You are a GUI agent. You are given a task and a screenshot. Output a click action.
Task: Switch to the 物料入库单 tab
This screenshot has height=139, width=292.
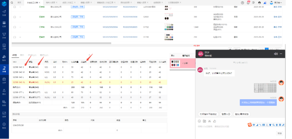point(51,2)
